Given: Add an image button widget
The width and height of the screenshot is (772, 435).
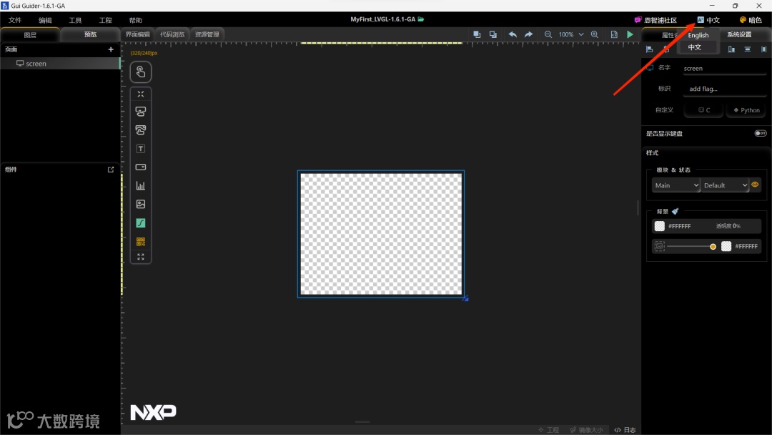Looking at the screenshot, I should [141, 130].
